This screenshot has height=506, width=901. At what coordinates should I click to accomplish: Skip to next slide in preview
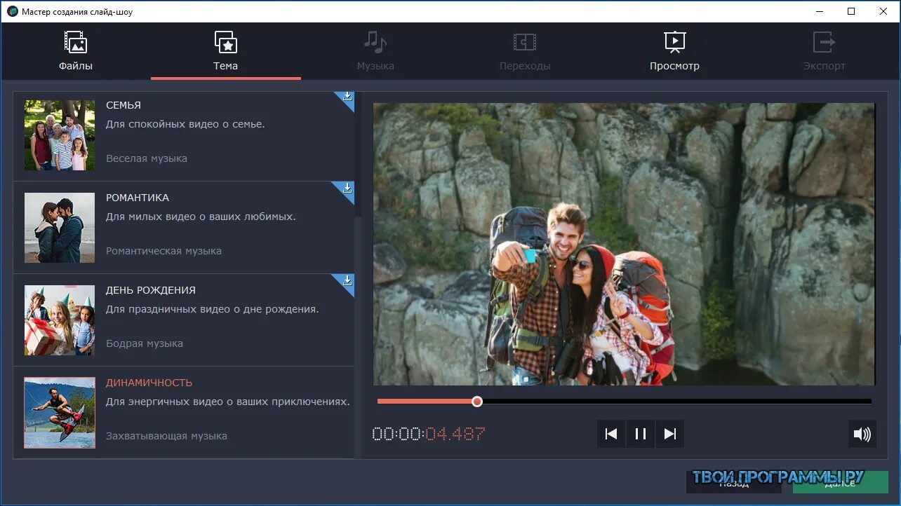click(670, 434)
